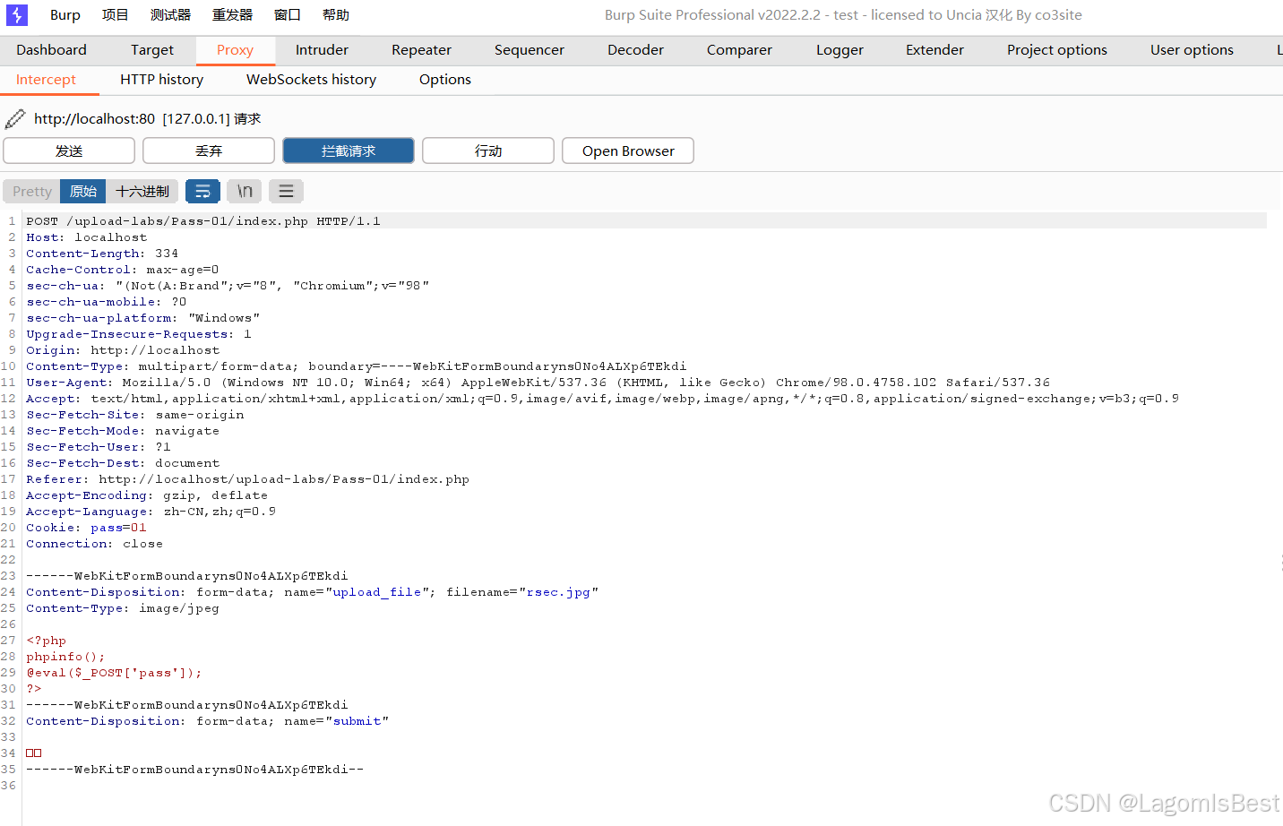Switch to the Dashboard tab
The width and height of the screenshot is (1283, 826).
pos(51,50)
